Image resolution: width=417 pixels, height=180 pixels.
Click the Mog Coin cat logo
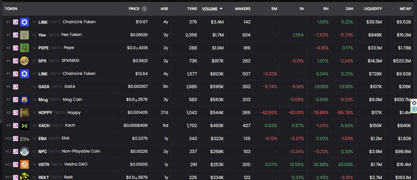pos(24,100)
